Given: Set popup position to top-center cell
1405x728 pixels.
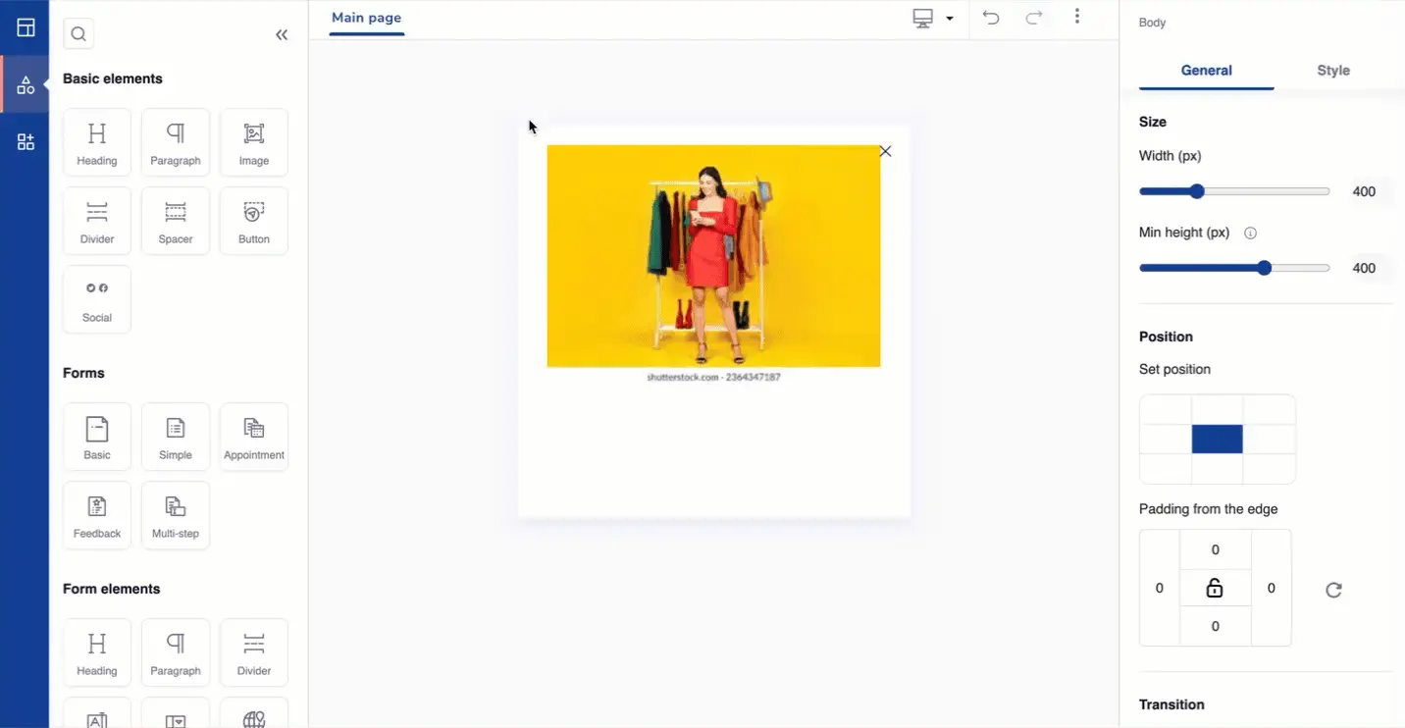Looking at the screenshot, I should point(1218,410).
